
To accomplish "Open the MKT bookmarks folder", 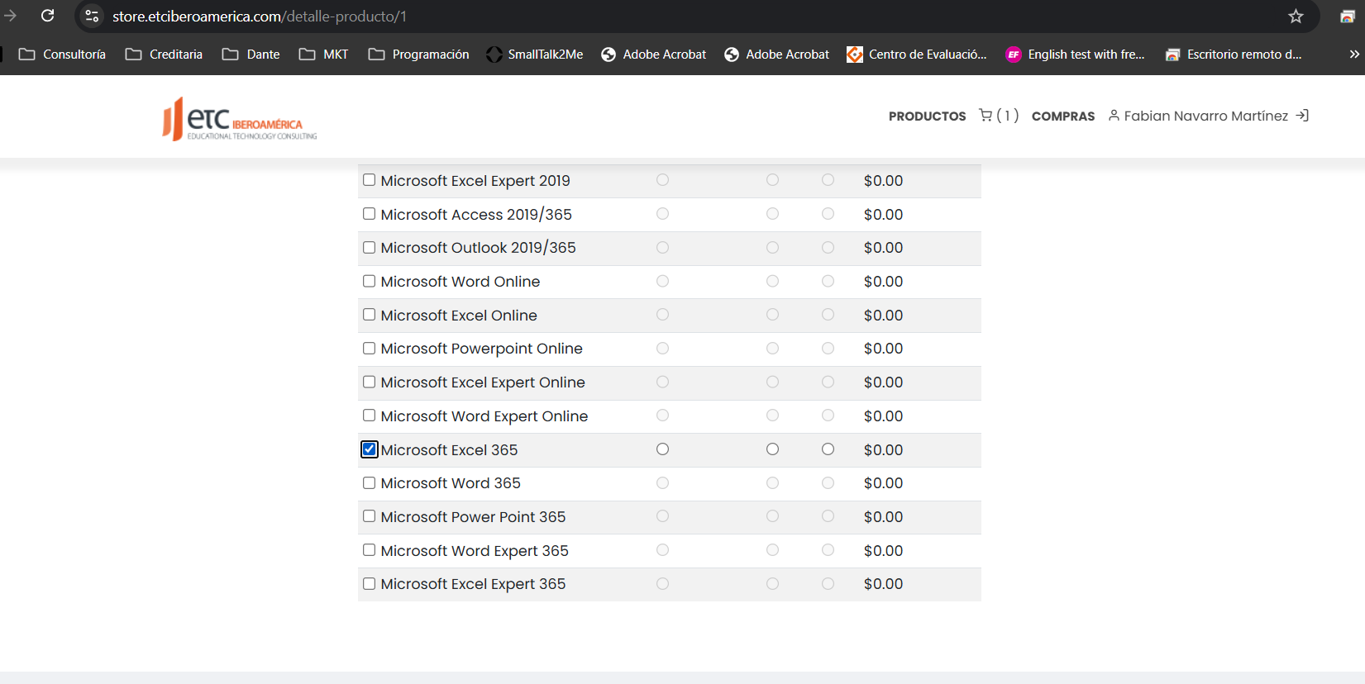I will tap(323, 55).
